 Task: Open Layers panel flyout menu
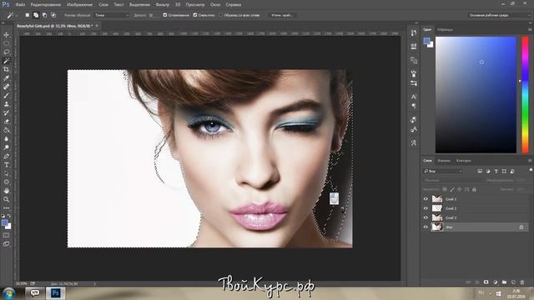coord(530,161)
